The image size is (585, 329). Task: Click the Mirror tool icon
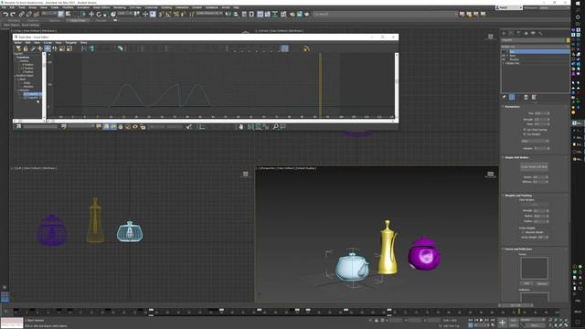pyautogui.click(x=229, y=15)
